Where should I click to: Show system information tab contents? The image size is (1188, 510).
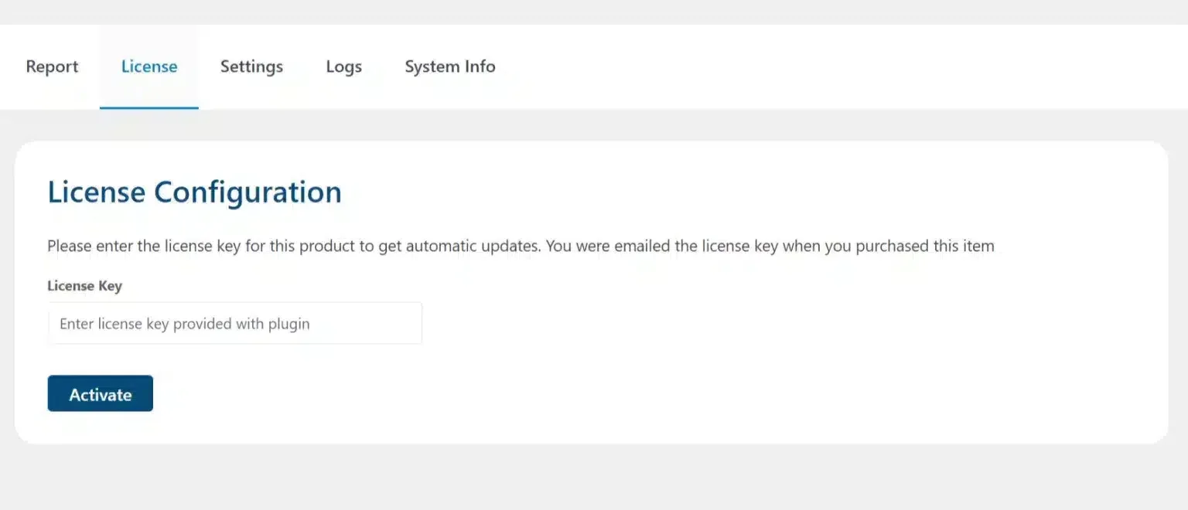pos(449,67)
